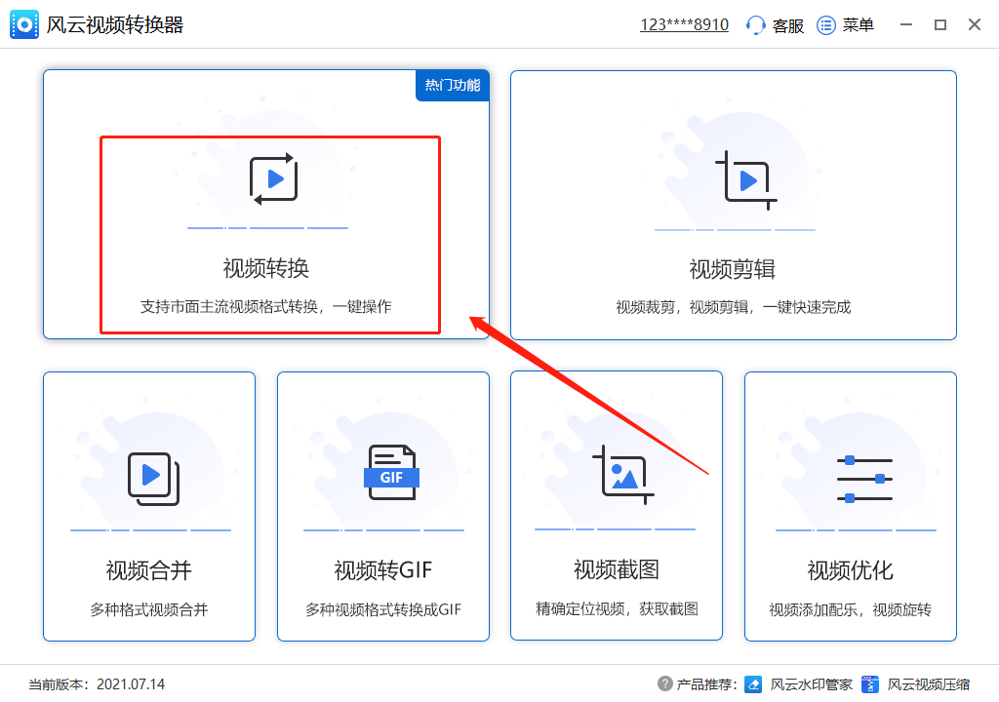This screenshot has height=702, width=999.
Task: Click the 热门功能 badge
Action: (453, 85)
